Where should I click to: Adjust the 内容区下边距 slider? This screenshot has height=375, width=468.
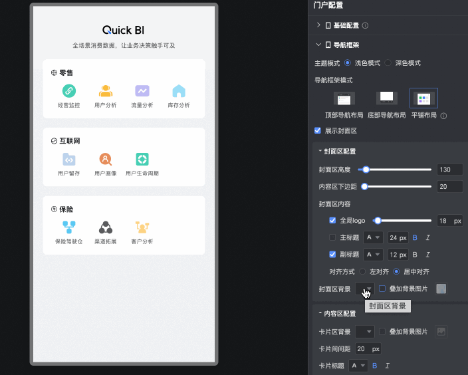(364, 187)
